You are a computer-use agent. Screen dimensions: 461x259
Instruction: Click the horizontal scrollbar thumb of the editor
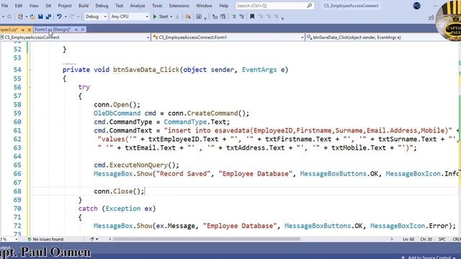pos(207,240)
